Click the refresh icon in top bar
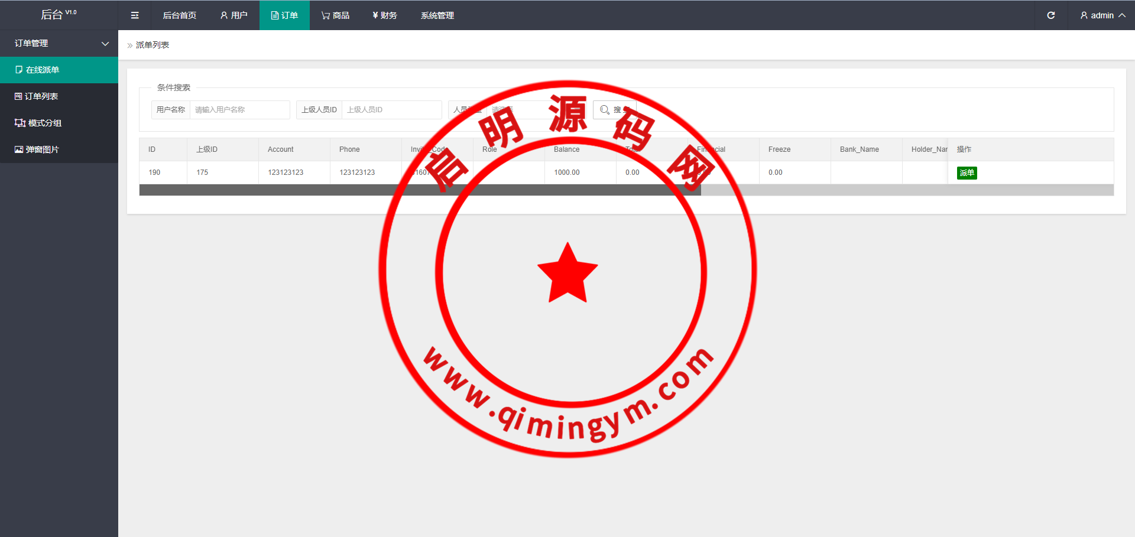This screenshot has height=537, width=1135. [1050, 15]
